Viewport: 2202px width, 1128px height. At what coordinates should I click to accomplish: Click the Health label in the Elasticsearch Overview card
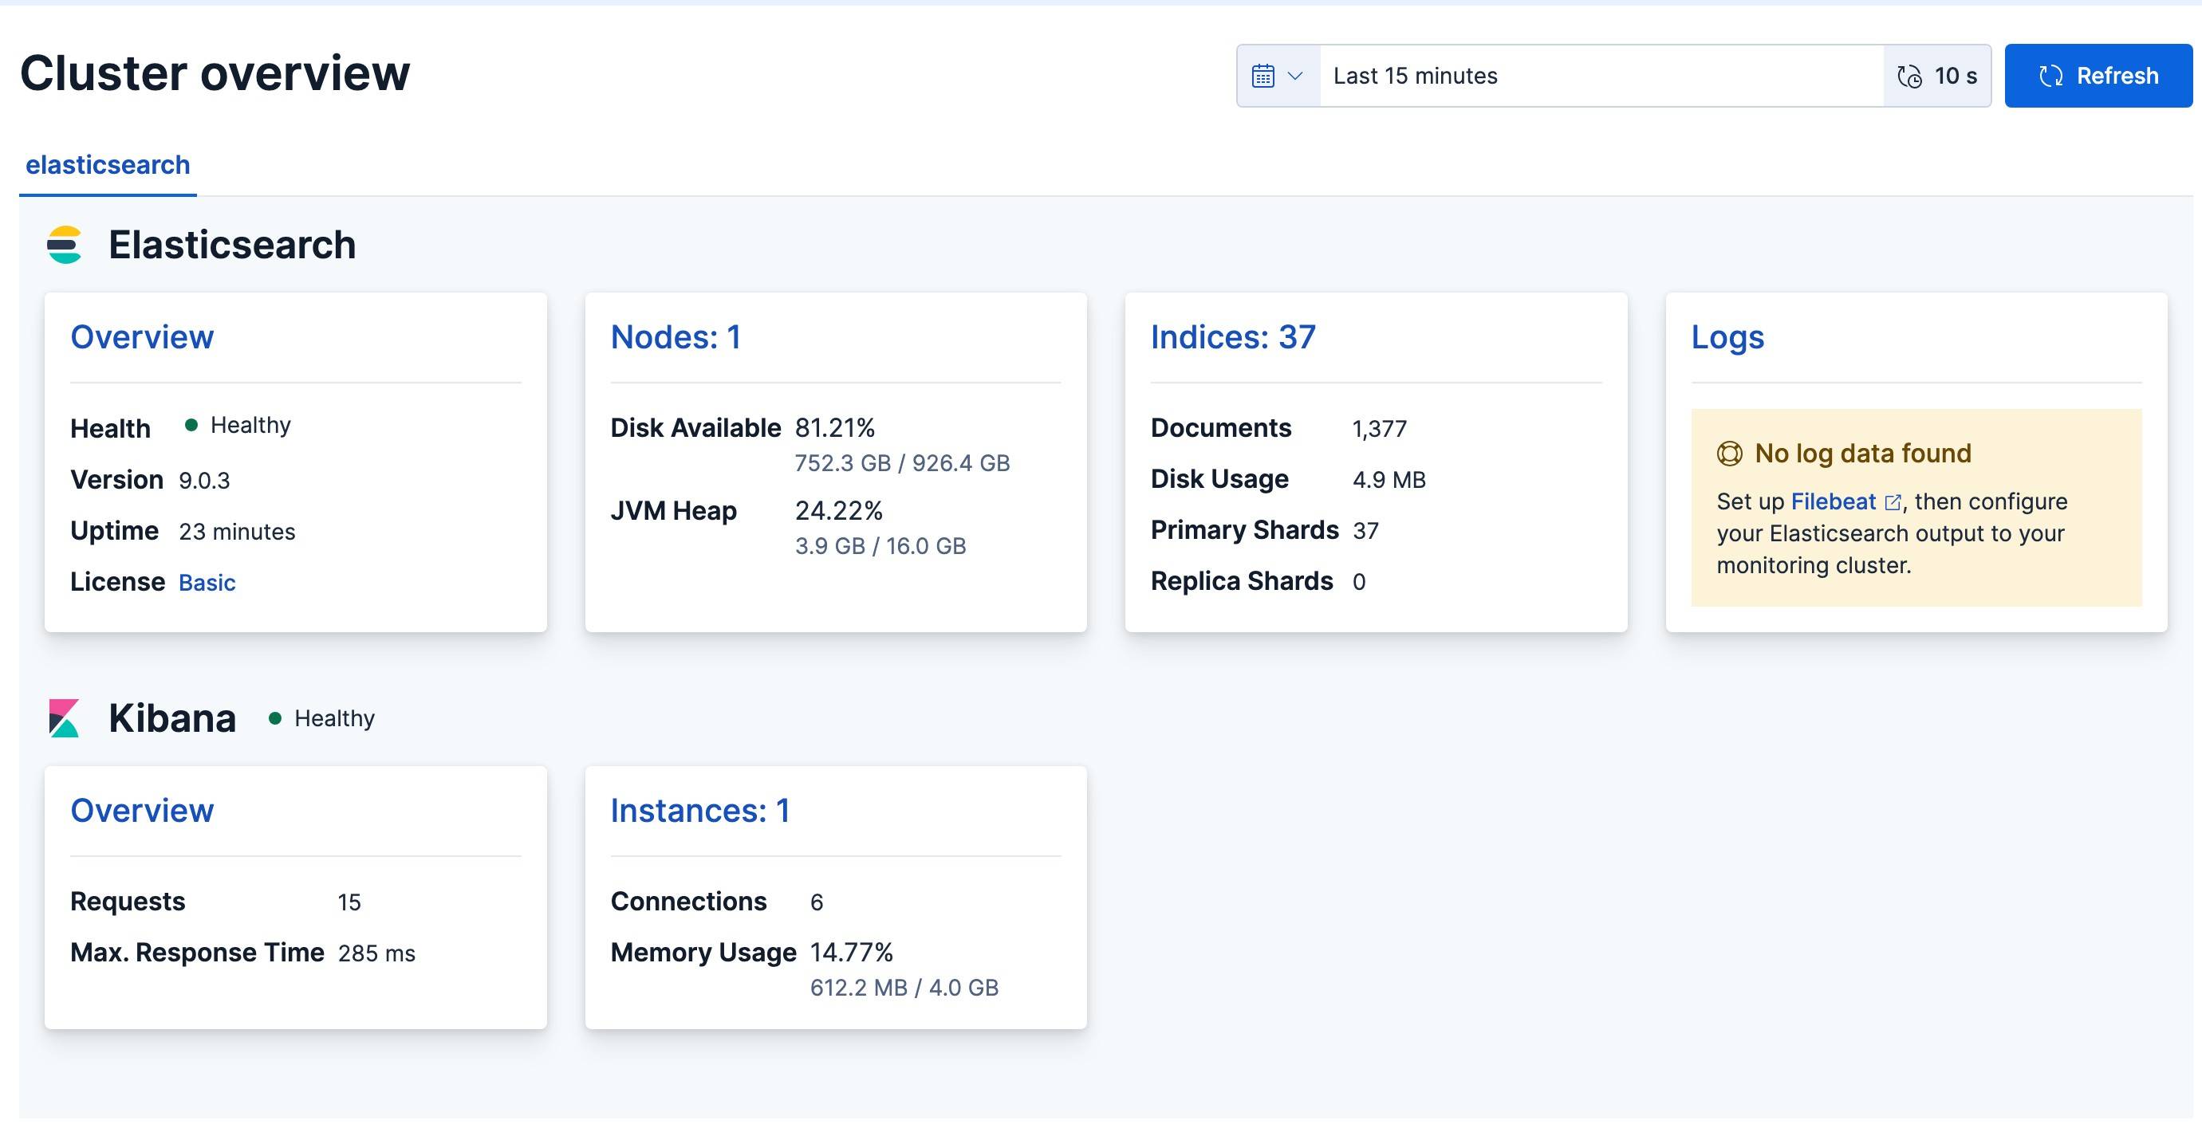coord(110,429)
